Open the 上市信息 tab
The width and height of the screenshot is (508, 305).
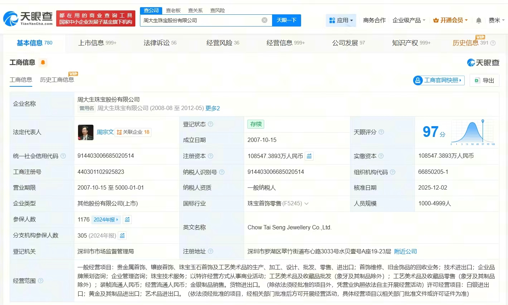(97, 43)
